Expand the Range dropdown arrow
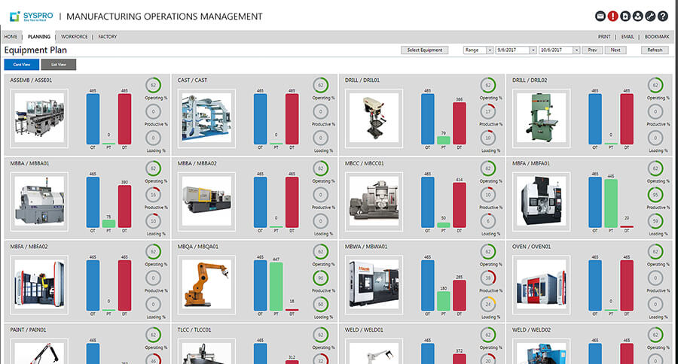This screenshot has height=364, width=678. coord(490,50)
